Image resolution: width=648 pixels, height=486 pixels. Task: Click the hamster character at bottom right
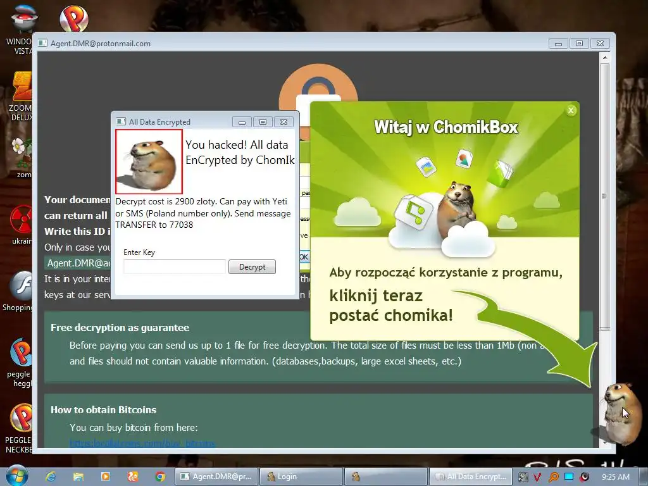623,413
